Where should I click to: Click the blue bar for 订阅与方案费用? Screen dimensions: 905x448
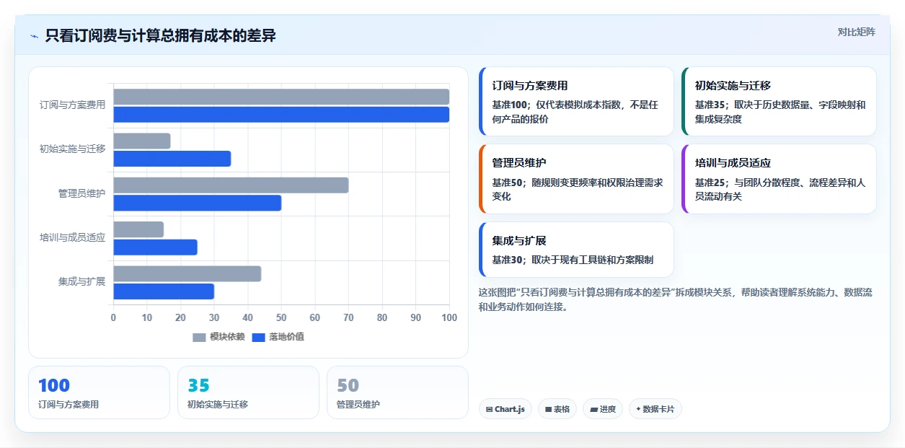281,115
